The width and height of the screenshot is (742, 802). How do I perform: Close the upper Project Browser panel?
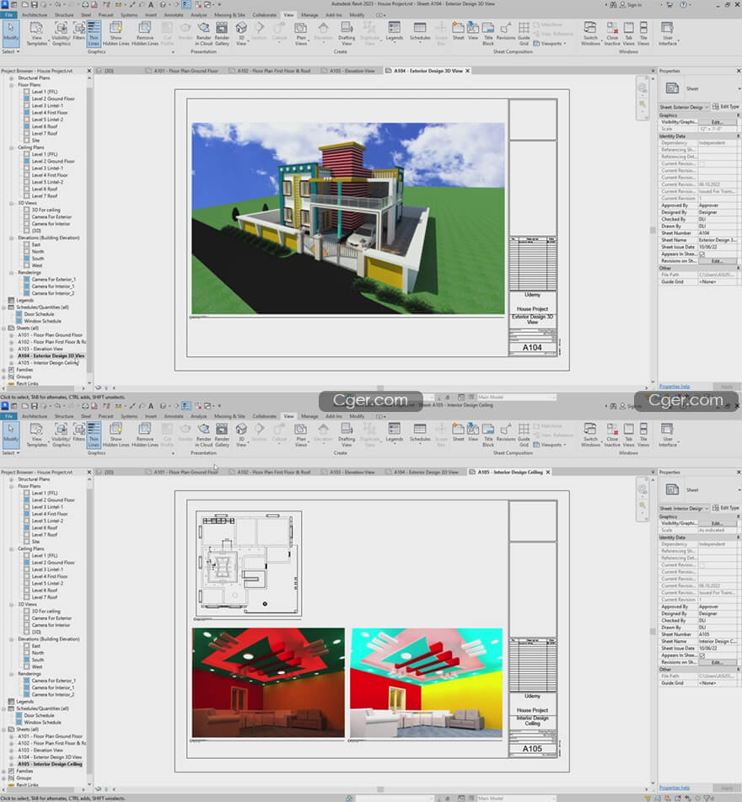pos(89,71)
